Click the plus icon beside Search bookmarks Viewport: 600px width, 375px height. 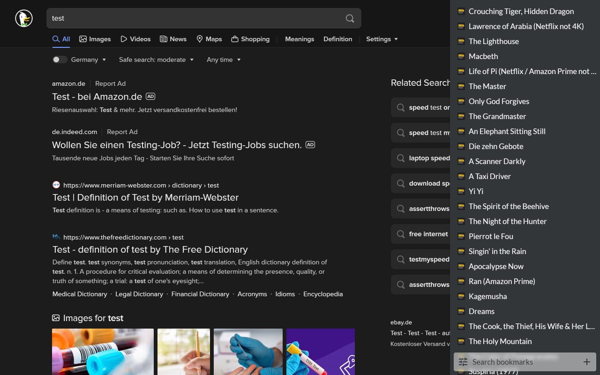click(586, 362)
